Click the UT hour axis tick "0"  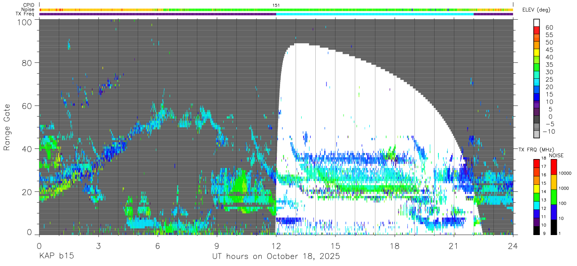(x=39, y=246)
